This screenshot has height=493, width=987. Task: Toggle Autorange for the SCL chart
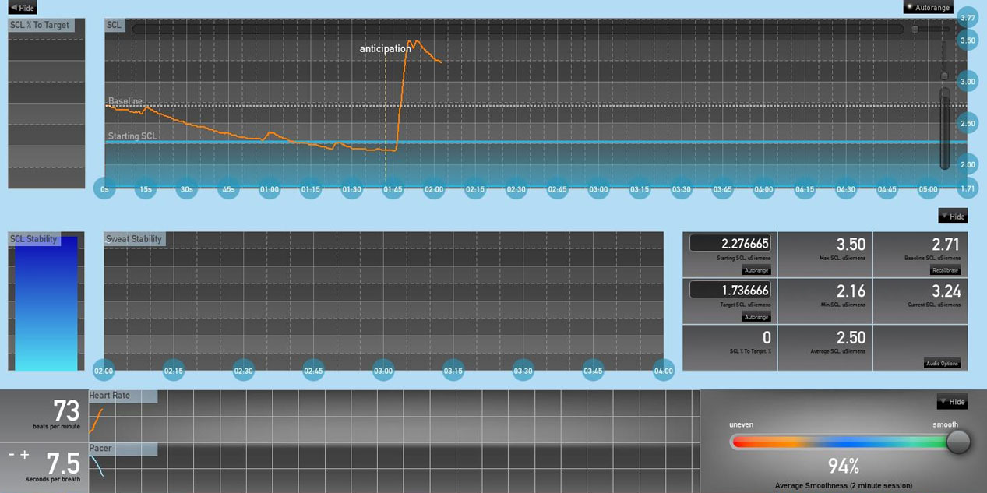(927, 7)
